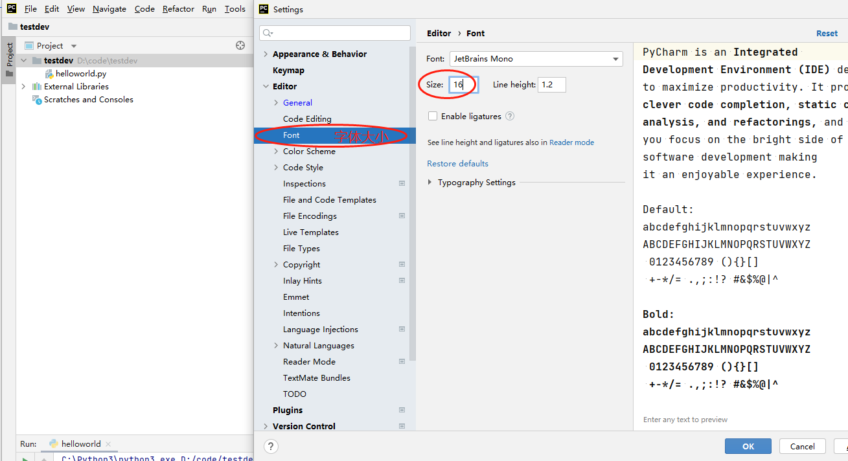The image size is (848, 461).
Task: Click the Scratches and Consoles icon
Action: pyautogui.click(x=37, y=100)
